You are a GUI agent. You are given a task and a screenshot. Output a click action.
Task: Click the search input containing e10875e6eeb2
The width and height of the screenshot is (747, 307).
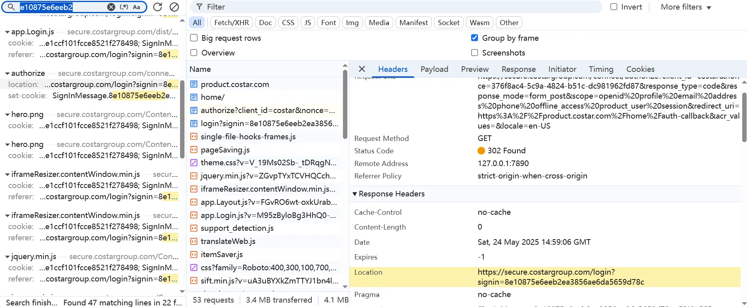pyautogui.click(x=62, y=7)
